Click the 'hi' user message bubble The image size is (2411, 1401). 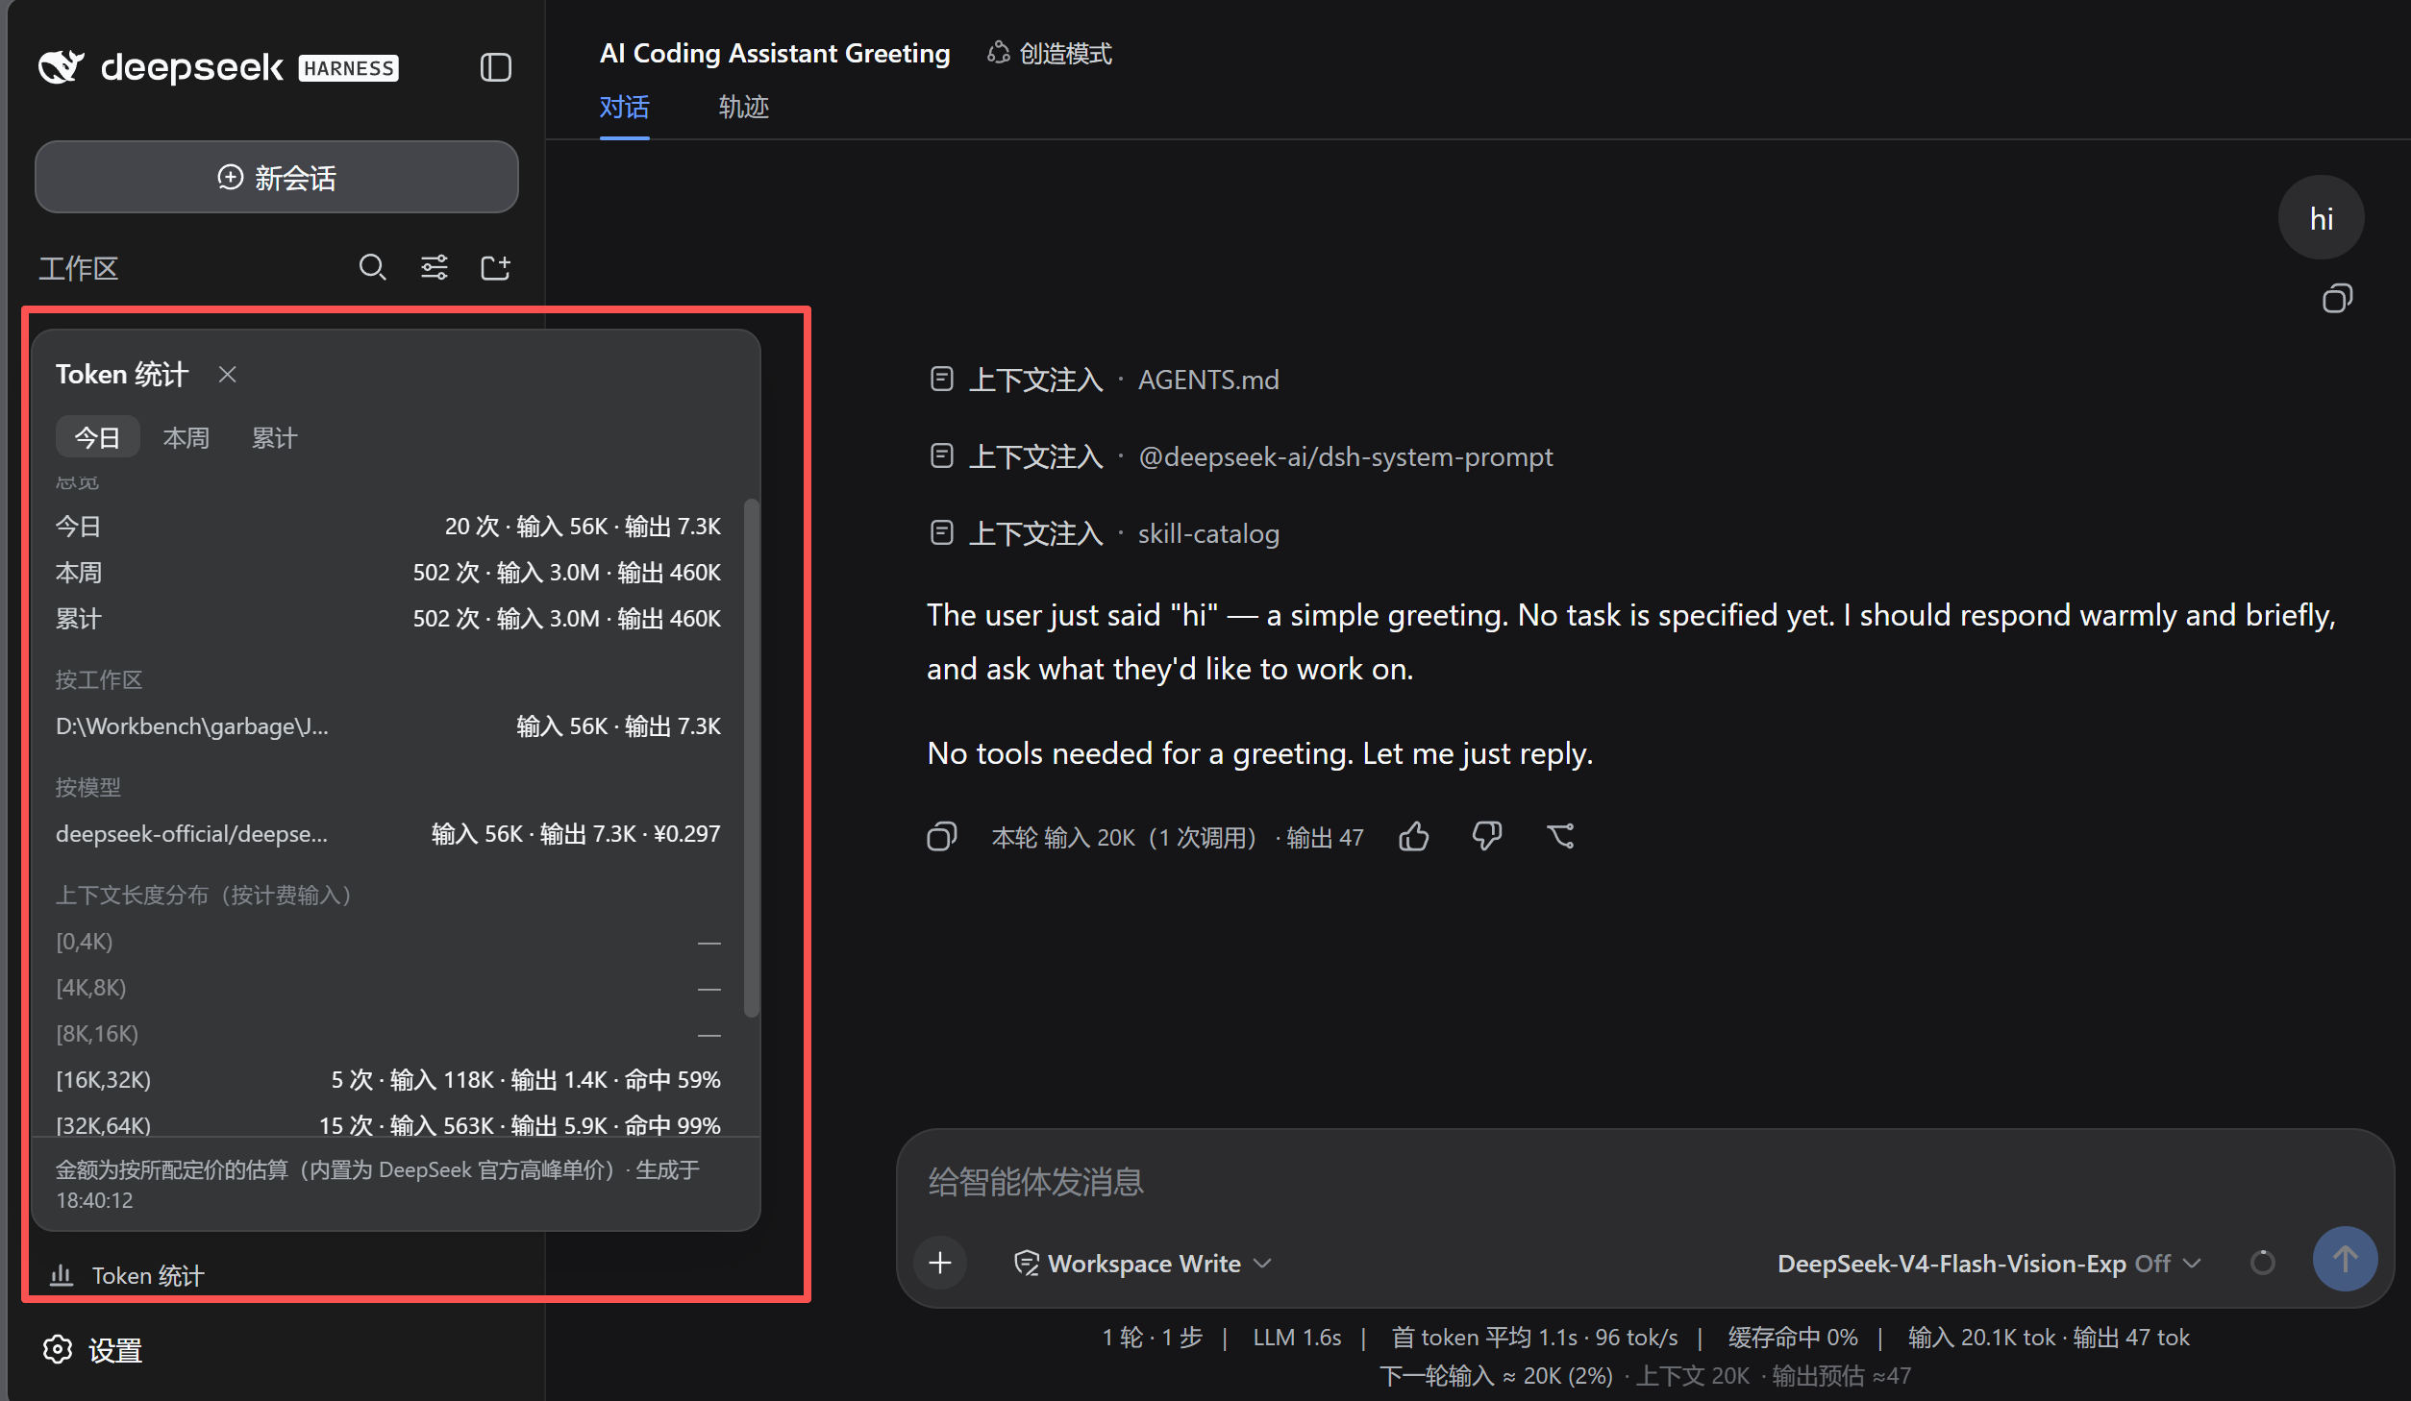2321,218
